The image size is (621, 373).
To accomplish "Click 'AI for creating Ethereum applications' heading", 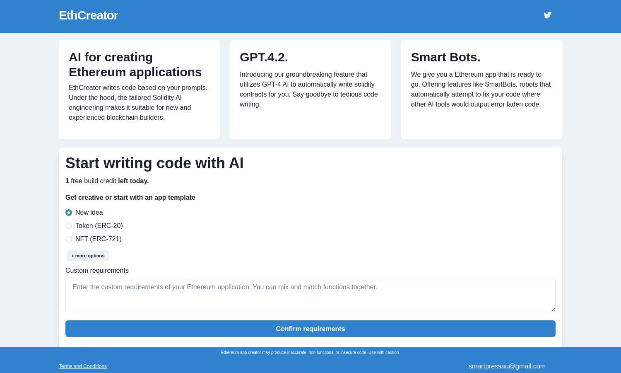I will click(x=135, y=65).
